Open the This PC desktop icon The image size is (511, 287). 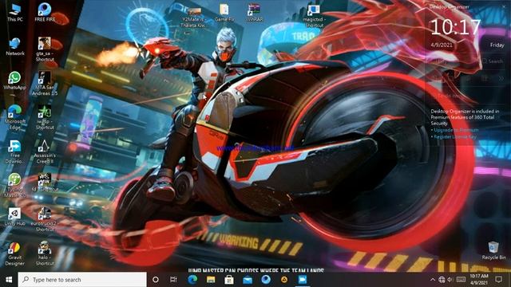pos(15,13)
